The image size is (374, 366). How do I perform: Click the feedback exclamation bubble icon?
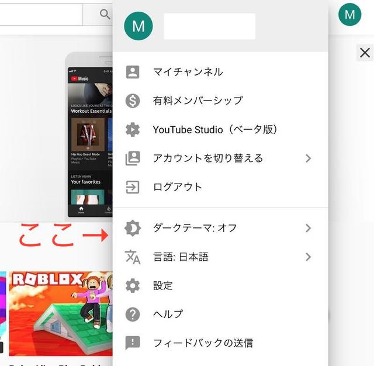coord(133,343)
